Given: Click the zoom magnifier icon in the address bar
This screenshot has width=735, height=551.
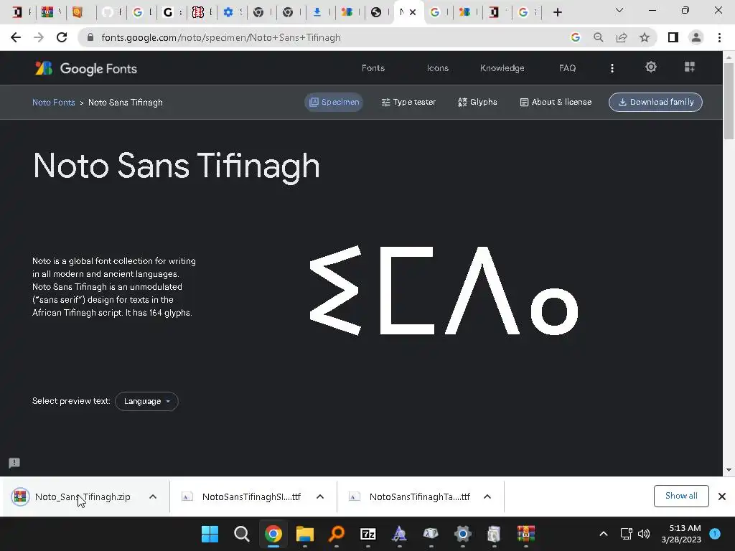Looking at the screenshot, I should (x=598, y=37).
